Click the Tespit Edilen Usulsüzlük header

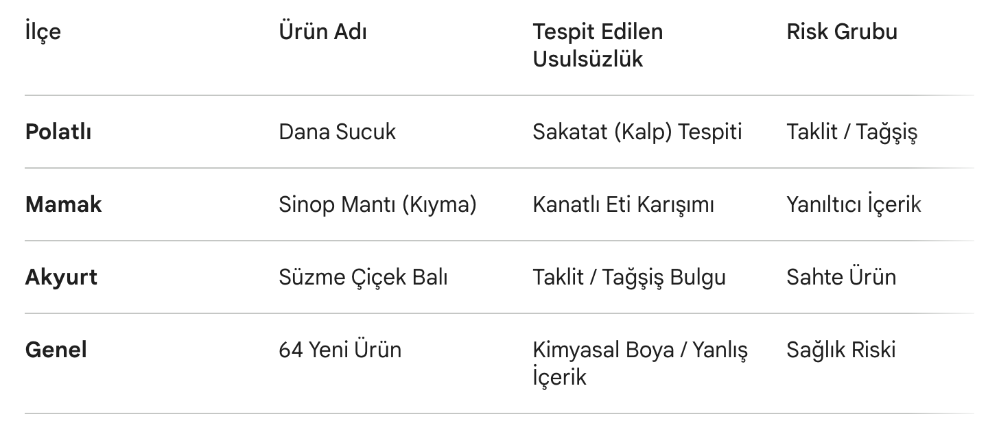(x=598, y=45)
